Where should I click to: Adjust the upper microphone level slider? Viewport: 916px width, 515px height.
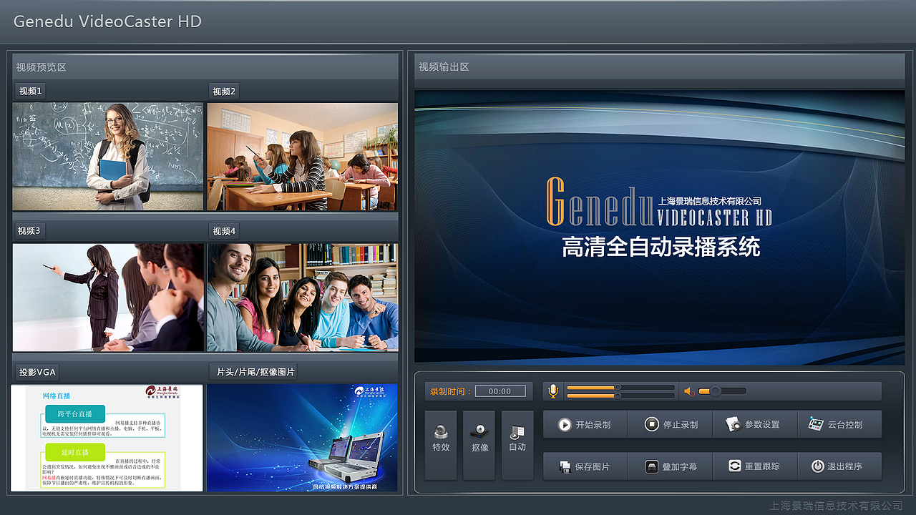coord(620,388)
